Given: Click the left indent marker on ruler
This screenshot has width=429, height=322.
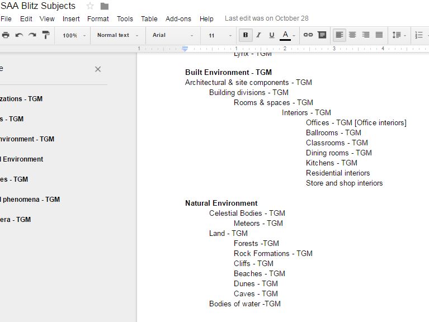Looking at the screenshot, I should click(185, 50).
